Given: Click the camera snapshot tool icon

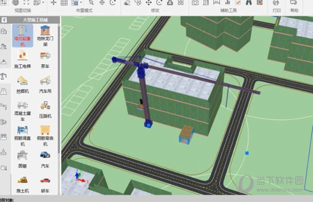Looking at the screenshot, I should coord(195,3).
